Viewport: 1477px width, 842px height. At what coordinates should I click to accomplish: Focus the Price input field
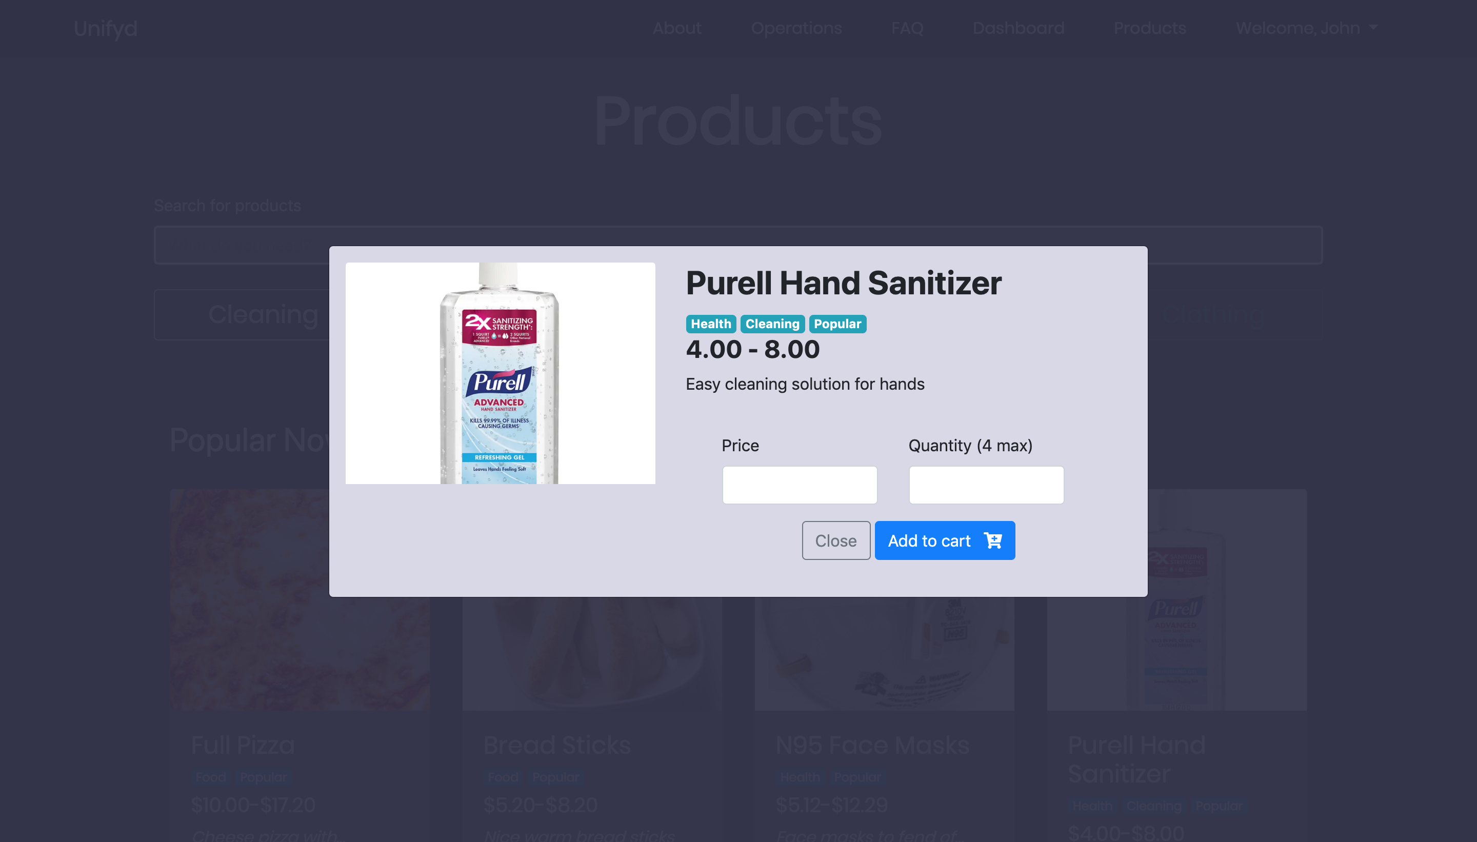click(x=799, y=485)
